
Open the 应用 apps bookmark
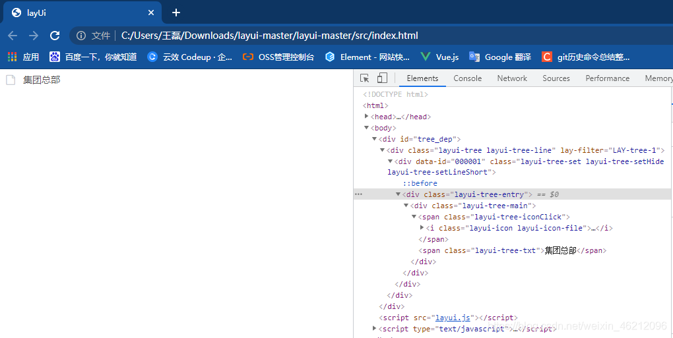pyautogui.click(x=23, y=57)
